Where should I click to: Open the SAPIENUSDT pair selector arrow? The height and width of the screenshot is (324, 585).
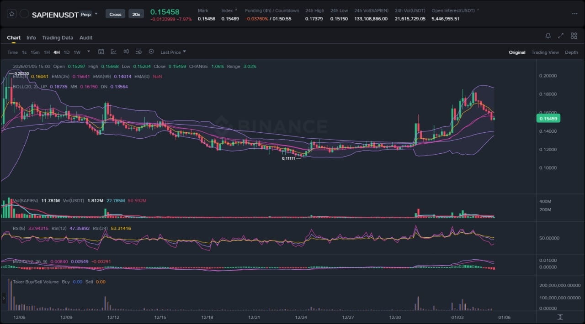(96, 14)
